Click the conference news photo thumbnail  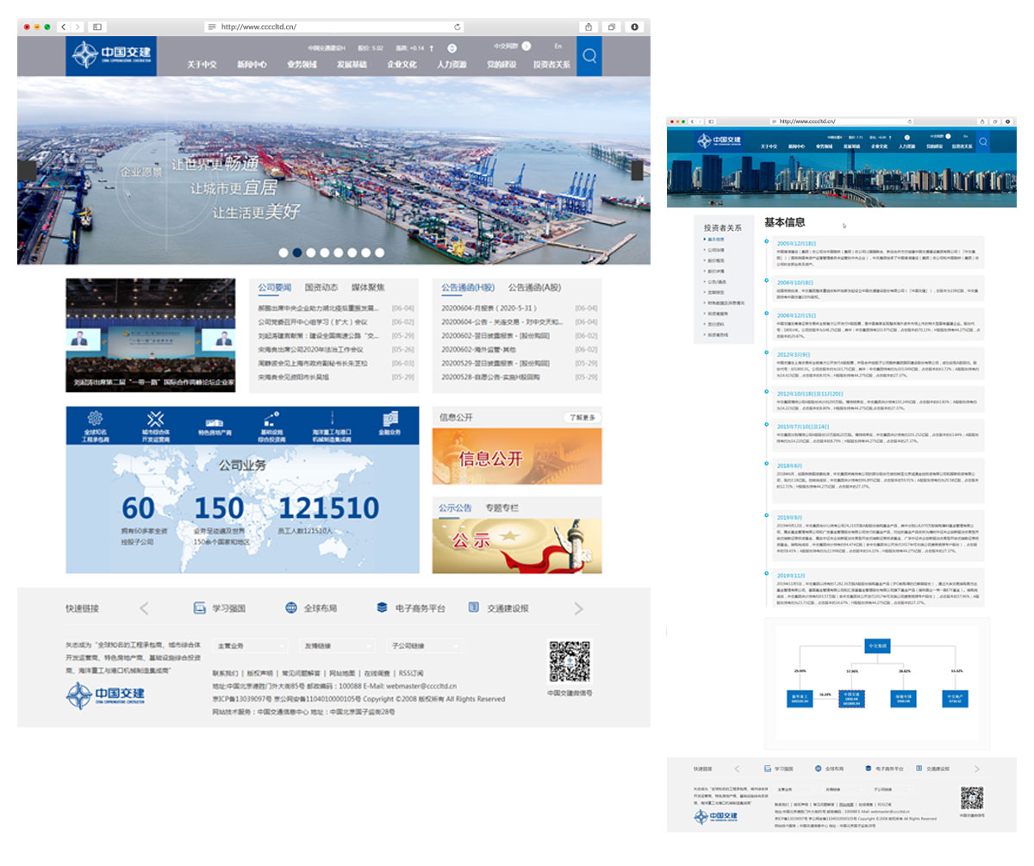point(150,335)
